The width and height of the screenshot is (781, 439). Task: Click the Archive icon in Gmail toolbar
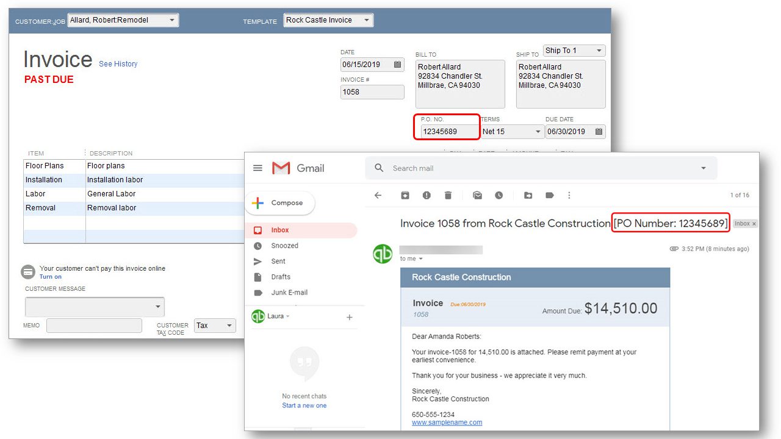[405, 195]
